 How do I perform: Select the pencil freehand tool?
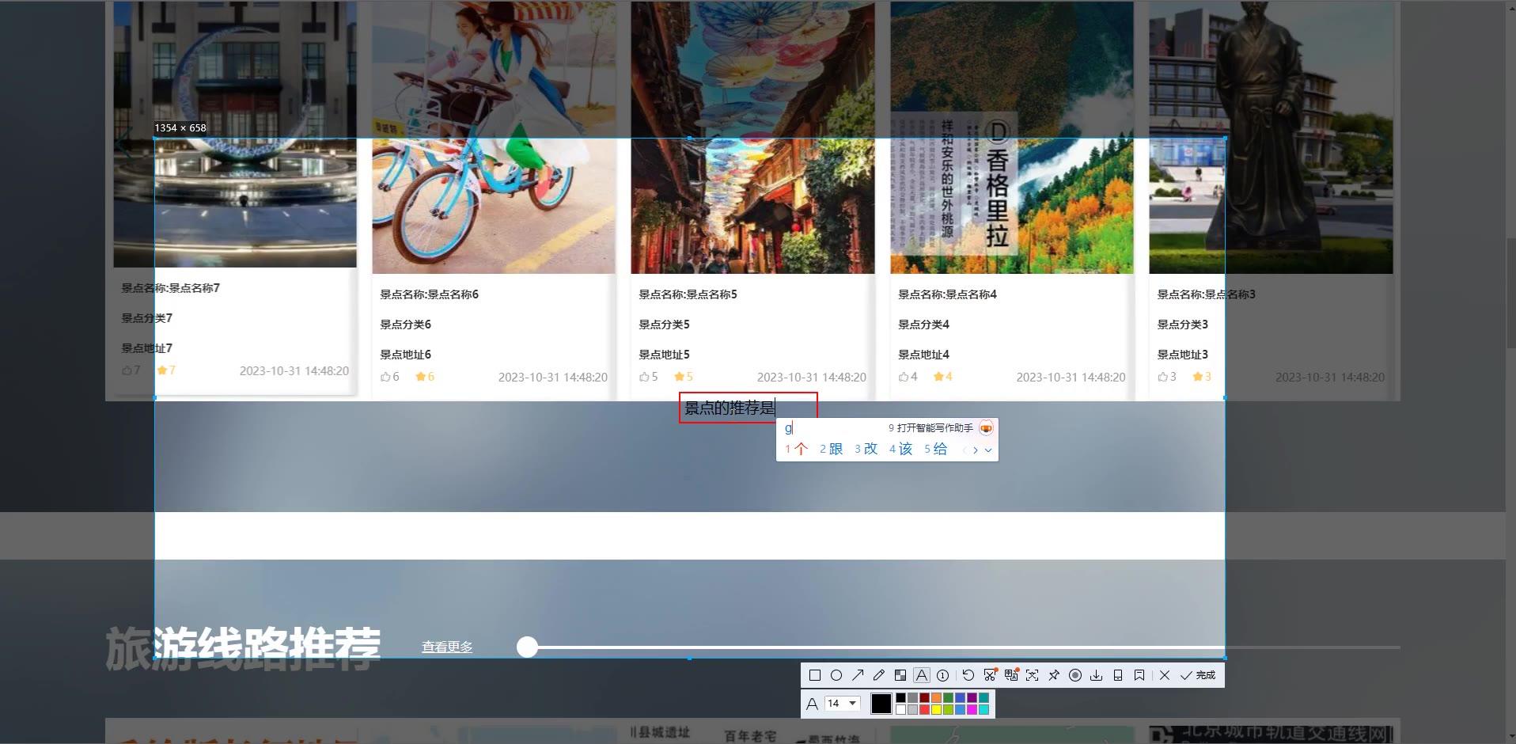[879, 675]
